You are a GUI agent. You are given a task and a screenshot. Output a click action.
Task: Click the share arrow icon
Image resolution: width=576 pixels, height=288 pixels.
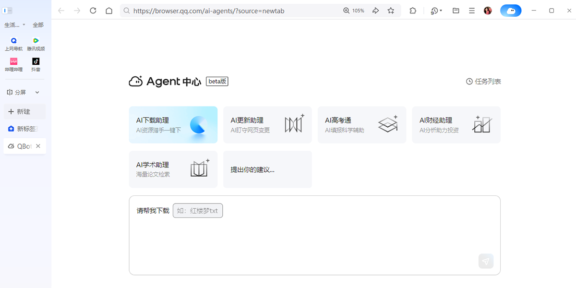tap(376, 11)
